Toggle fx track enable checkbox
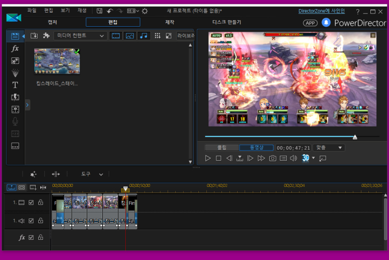The image size is (389, 260). [31, 238]
